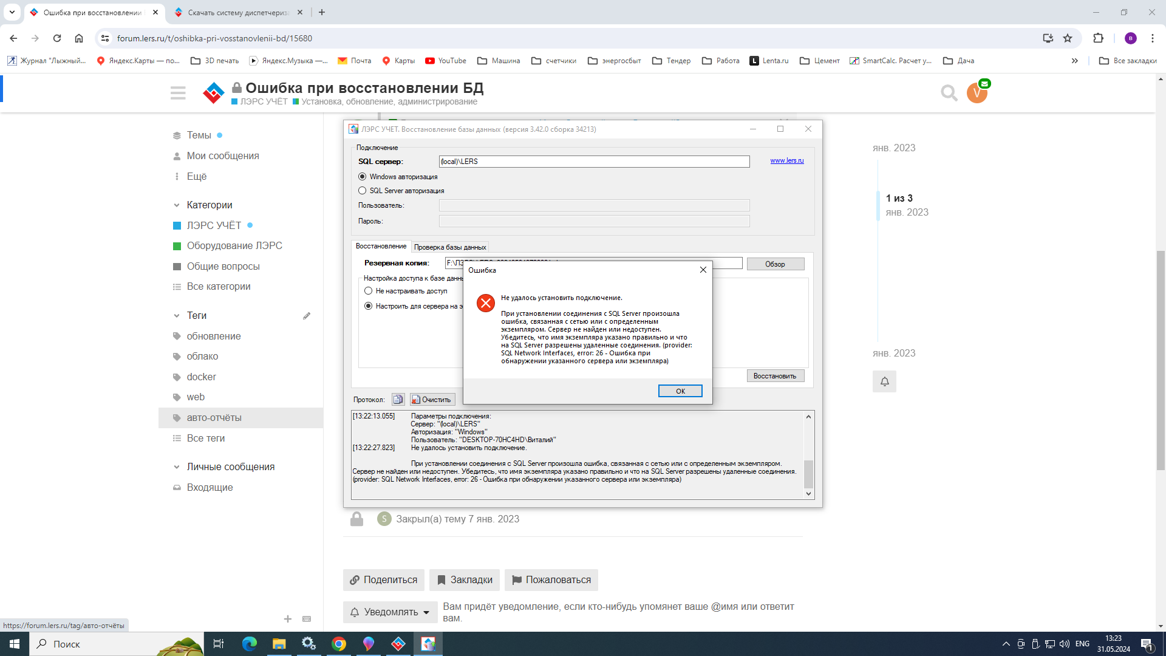The width and height of the screenshot is (1166, 656).
Task: Open the Уведомлять dropdown
Action: tap(390, 612)
